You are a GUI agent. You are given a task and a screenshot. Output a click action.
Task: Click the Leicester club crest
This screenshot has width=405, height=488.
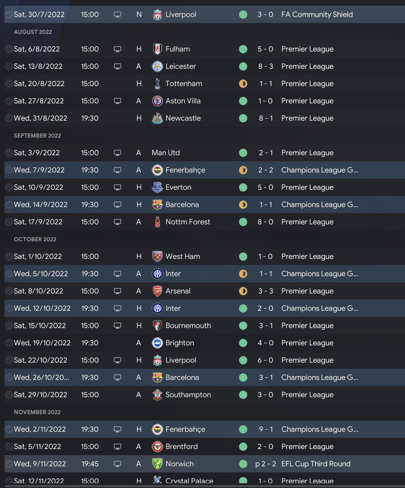click(157, 66)
